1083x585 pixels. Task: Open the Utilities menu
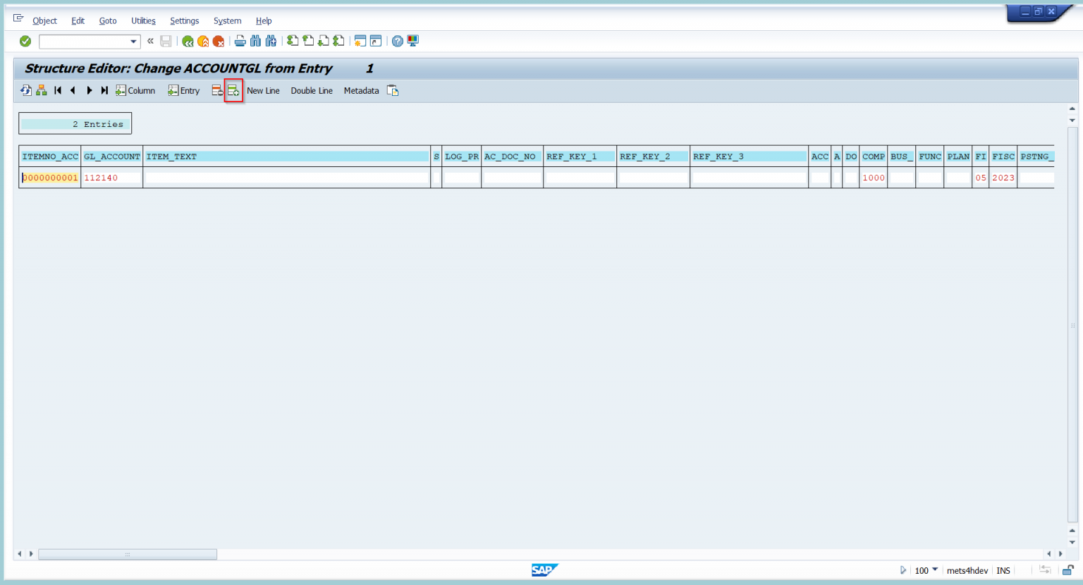pos(143,20)
